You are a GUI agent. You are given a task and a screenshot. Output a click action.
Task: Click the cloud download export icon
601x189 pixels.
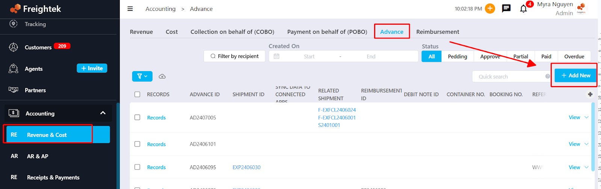[x=162, y=76]
